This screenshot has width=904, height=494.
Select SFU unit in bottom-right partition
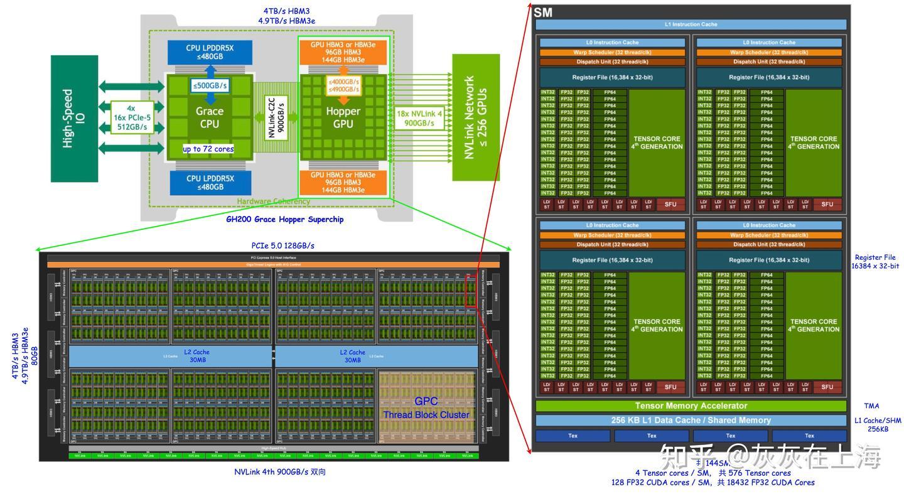(x=827, y=387)
